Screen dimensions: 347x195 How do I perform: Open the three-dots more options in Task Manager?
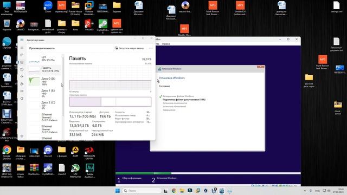click(x=151, y=48)
